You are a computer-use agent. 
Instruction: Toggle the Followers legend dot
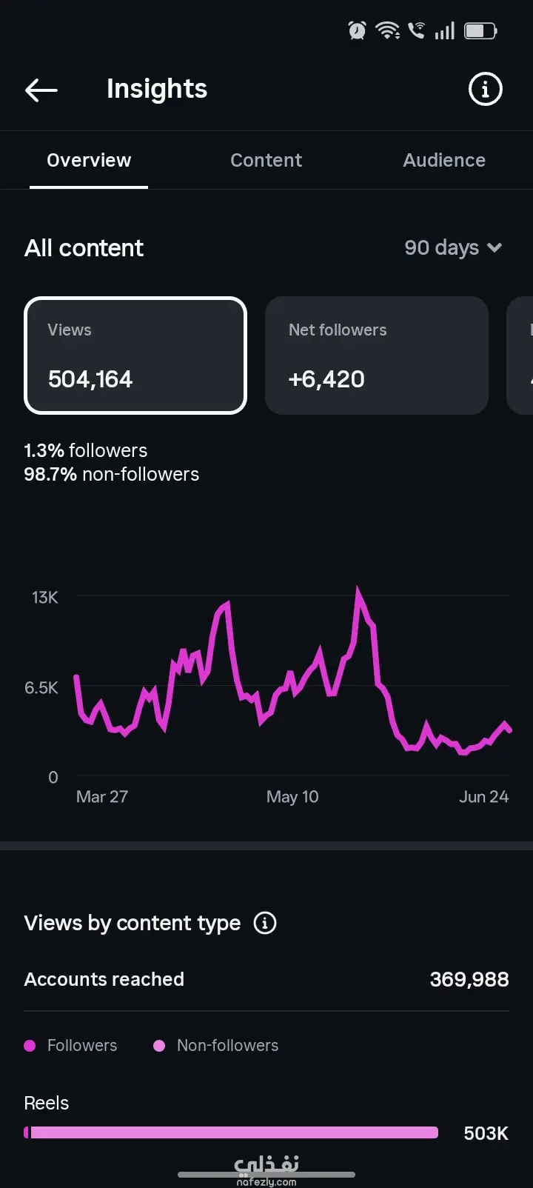pyautogui.click(x=30, y=1046)
